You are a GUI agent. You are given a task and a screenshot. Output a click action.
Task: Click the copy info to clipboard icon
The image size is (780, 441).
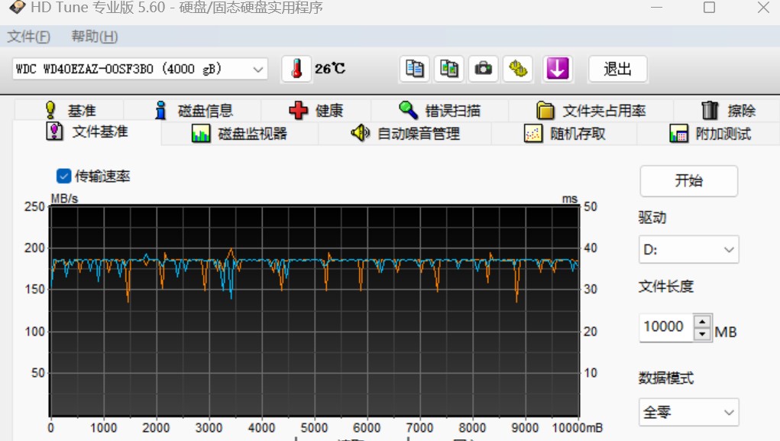coord(414,69)
